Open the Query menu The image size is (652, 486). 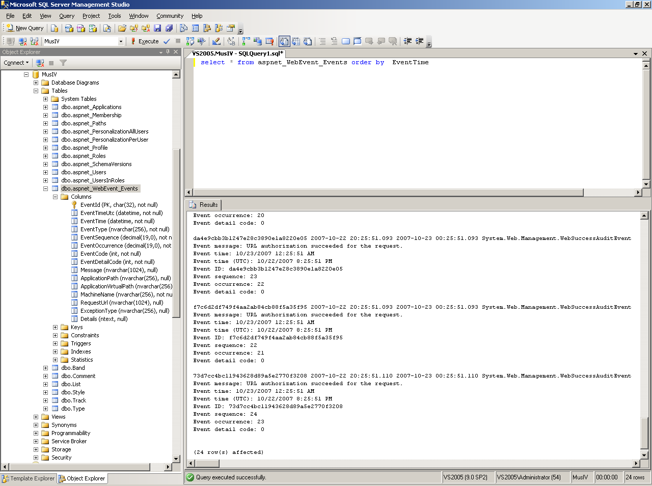[67, 16]
